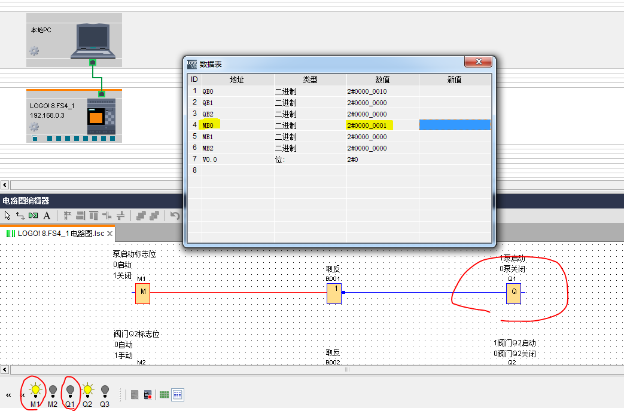Click the green Ethernet port under the laptop

[x=93, y=62]
